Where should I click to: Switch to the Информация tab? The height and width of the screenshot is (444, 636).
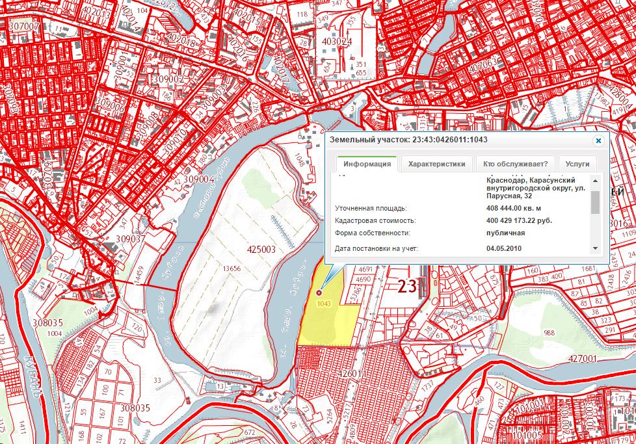click(367, 164)
